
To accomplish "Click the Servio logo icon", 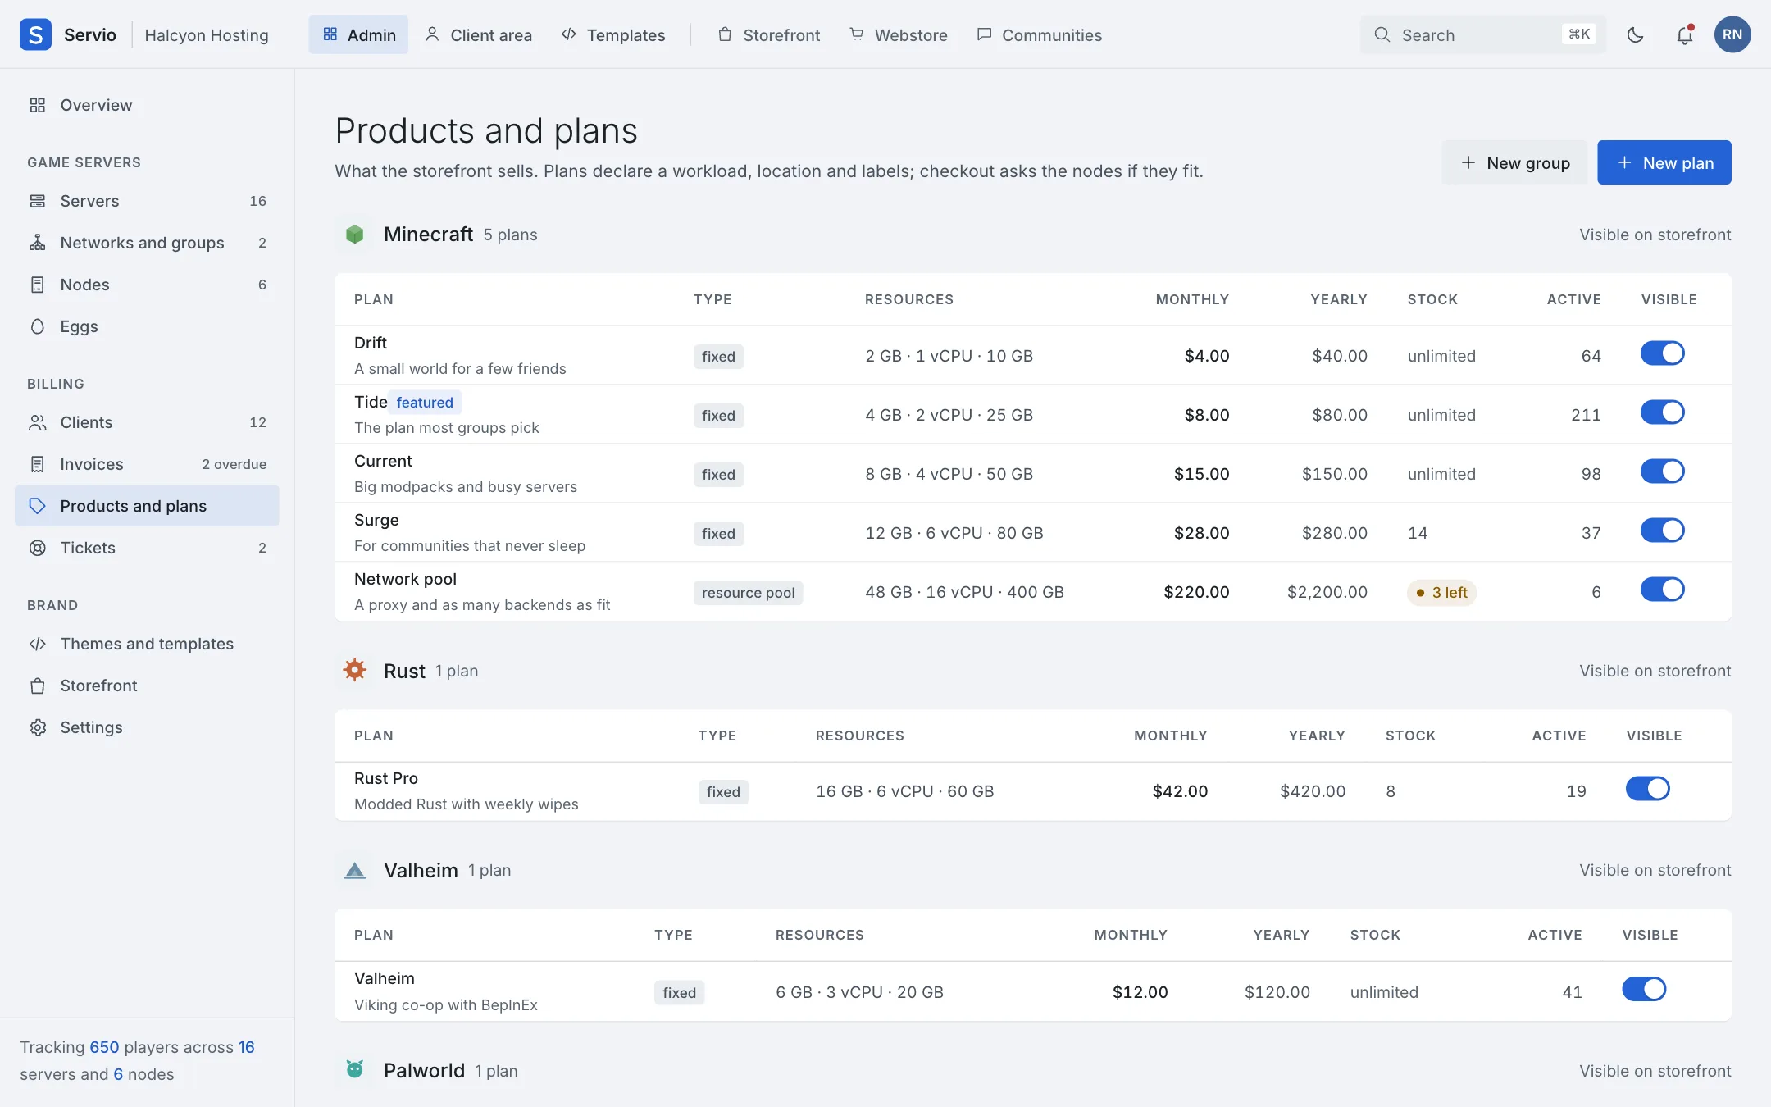I will click(x=35, y=34).
